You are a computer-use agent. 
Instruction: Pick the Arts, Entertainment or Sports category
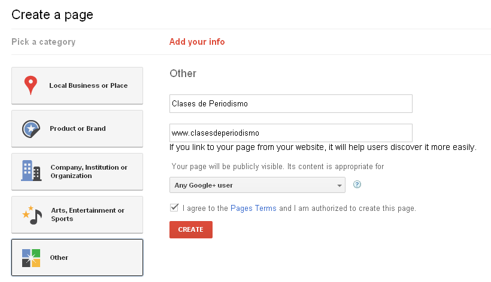click(87, 214)
